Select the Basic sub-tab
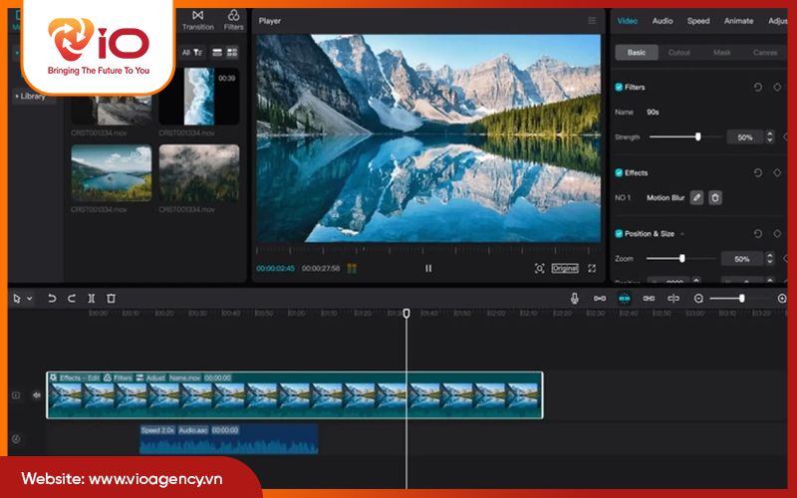 (x=637, y=53)
